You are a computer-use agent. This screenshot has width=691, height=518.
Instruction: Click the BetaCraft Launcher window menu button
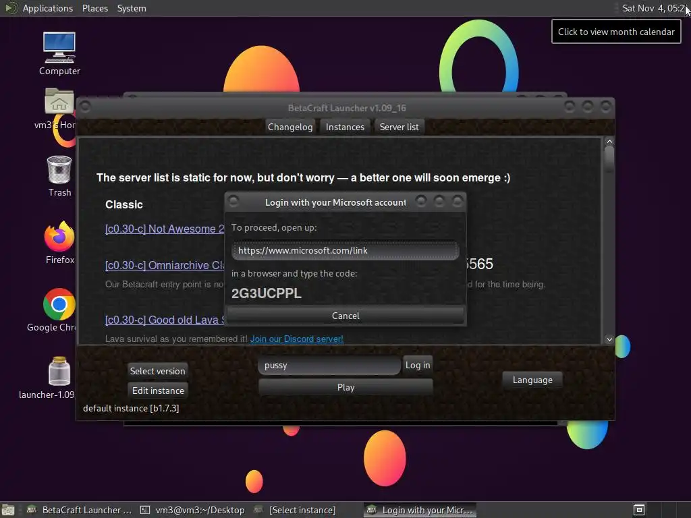tap(86, 107)
